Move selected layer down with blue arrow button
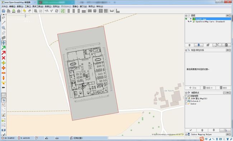Screen dimensions: 233x141 pos(199,45)
